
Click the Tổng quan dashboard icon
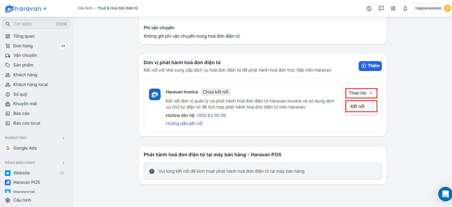click(x=8, y=36)
